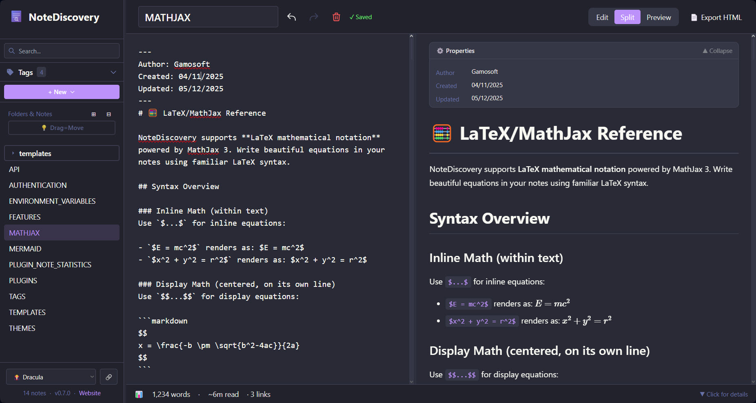The width and height of the screenshot is (756, 403).
Task: Click the Display Math preview heading
Action: click(539, 351)
